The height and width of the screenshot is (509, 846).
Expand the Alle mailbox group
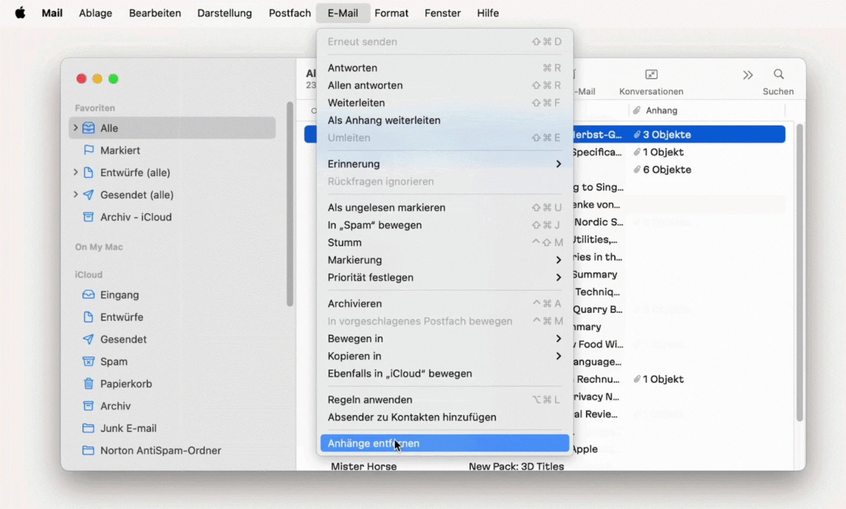point(75,128)
